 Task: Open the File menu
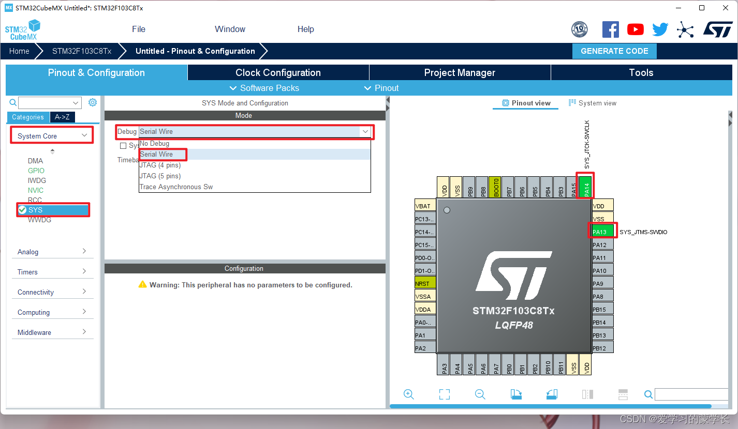pyautogui.click(x=139, y=29)
